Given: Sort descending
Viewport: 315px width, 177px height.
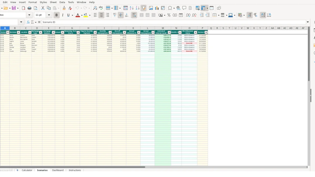Looking at the screenshot, I should coord(138,8).
